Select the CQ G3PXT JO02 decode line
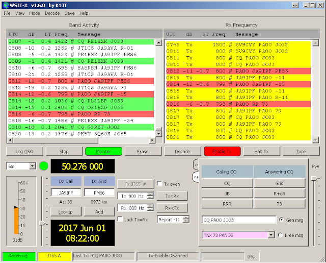Screen dimensions: 326x263 click(x=81, y=127)
